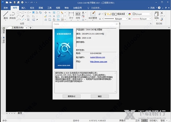Viewport: 171px width, 122px height.
Task: Click the trim tool icon
Action: pyautogui.click(x=50, y=13)
